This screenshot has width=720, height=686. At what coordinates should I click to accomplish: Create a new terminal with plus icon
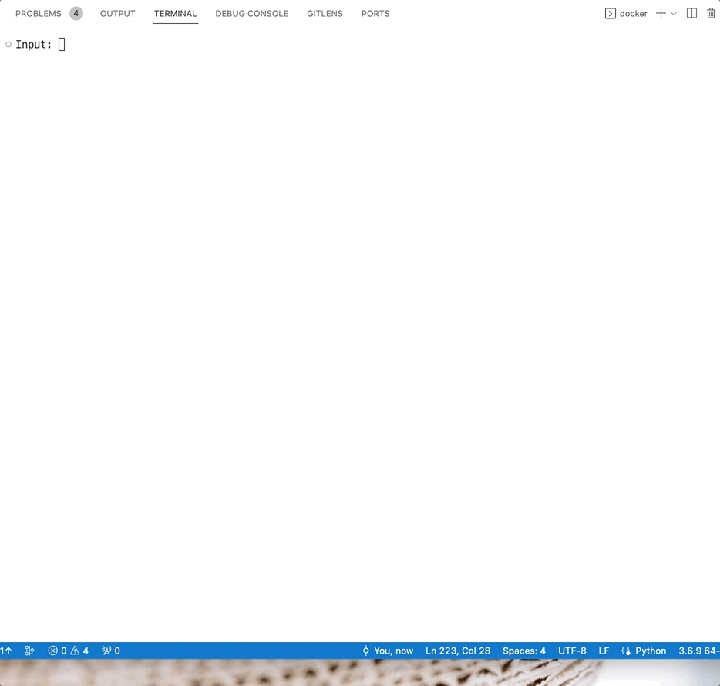pyautogui.click(x=661, y=13)
